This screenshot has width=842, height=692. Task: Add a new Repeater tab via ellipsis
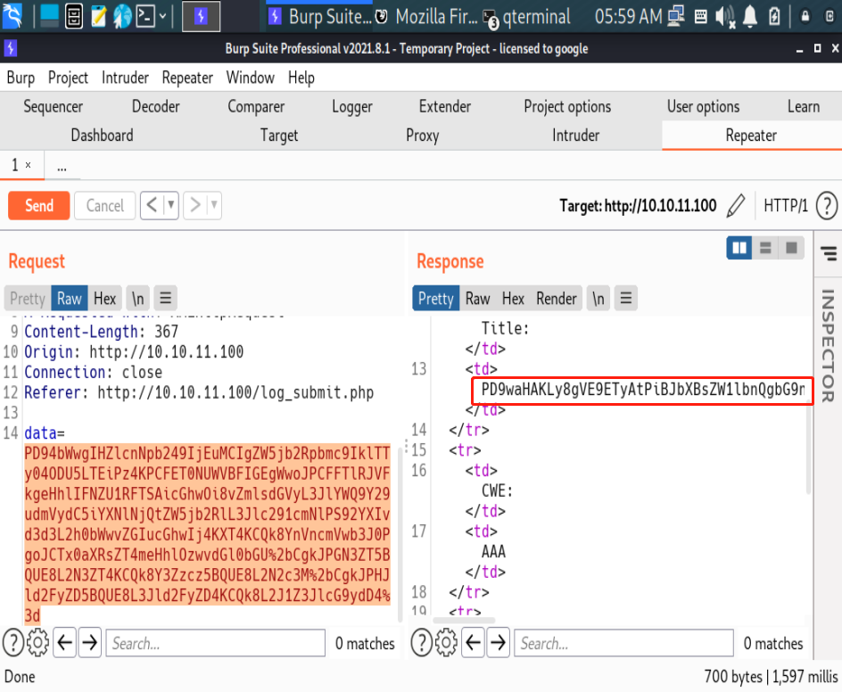[62, 167]
